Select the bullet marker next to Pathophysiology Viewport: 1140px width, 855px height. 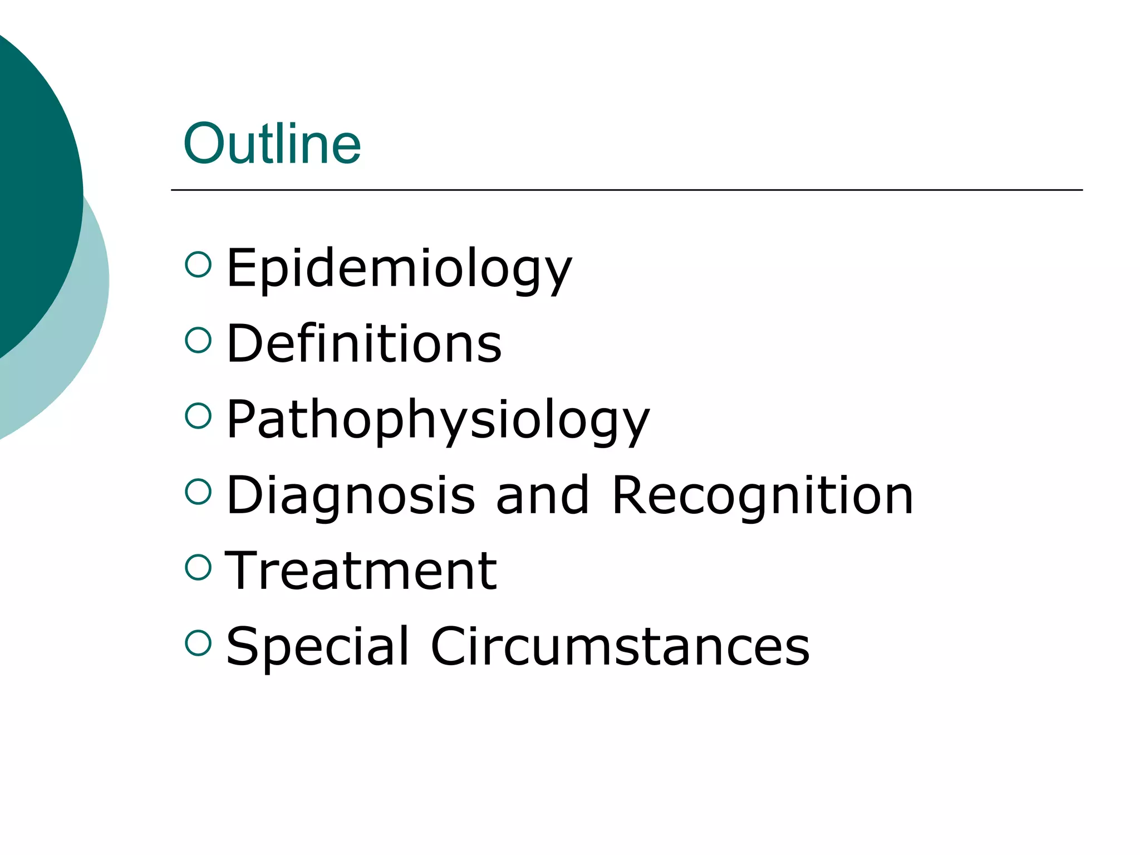coord(198,416)
